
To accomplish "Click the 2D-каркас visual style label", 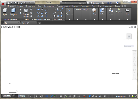I will [x=15, y=27].
